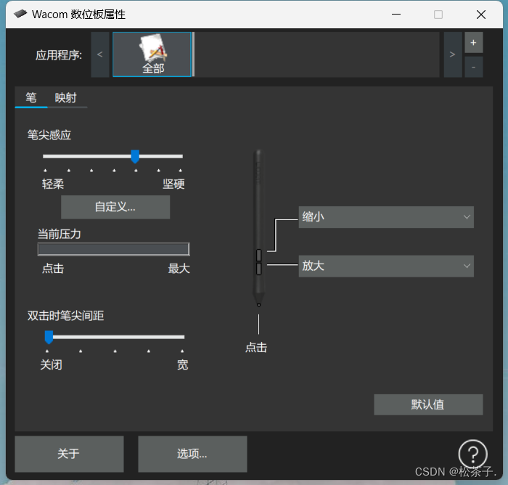Minimize the Wacom 数位板属性 window

[396, 15]
